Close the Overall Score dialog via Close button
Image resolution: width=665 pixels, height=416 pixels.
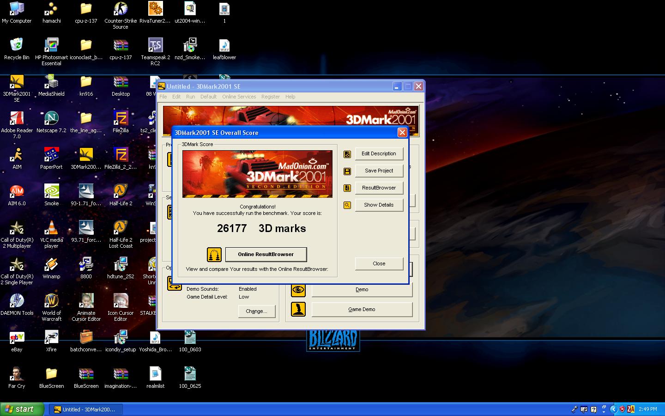[x=379, y=263]
